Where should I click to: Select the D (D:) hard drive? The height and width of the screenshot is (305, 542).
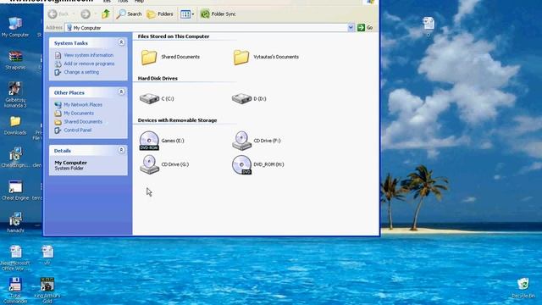click(241, 98)
